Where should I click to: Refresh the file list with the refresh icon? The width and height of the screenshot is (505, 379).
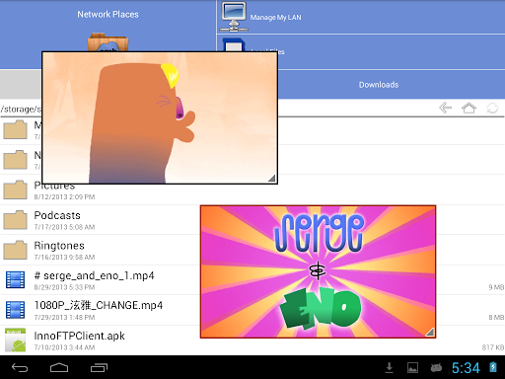(x=492, y=108)
